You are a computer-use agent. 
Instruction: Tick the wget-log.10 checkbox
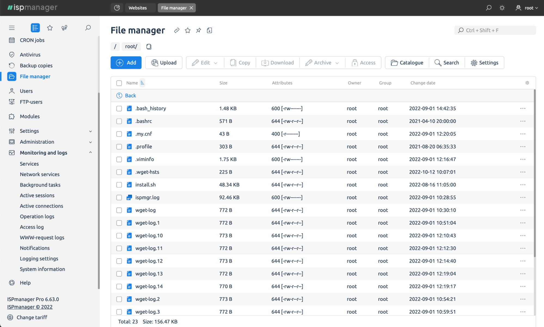119,235
